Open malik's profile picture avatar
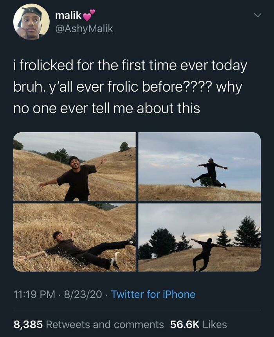The height and width of the screenshot is (337, 274). 31,22
